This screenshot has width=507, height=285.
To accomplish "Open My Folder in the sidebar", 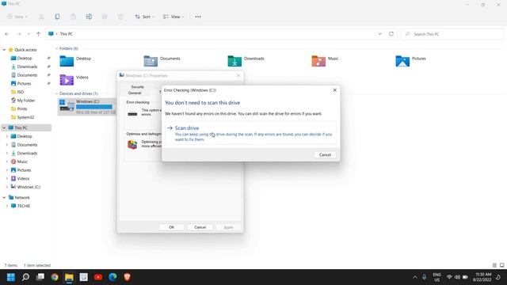I will point(26,101).
